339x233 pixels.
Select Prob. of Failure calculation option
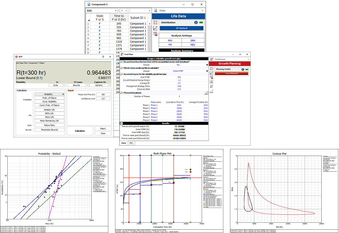50,98
